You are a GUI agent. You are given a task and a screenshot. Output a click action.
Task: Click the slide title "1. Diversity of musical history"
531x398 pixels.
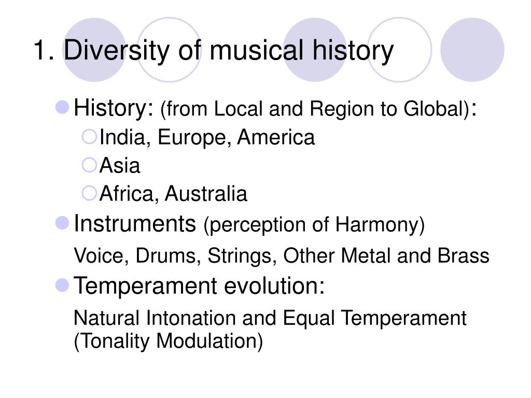214,51
